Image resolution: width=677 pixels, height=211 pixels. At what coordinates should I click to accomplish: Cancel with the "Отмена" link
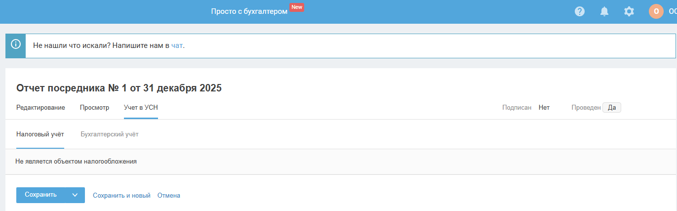tap(169, 196)
